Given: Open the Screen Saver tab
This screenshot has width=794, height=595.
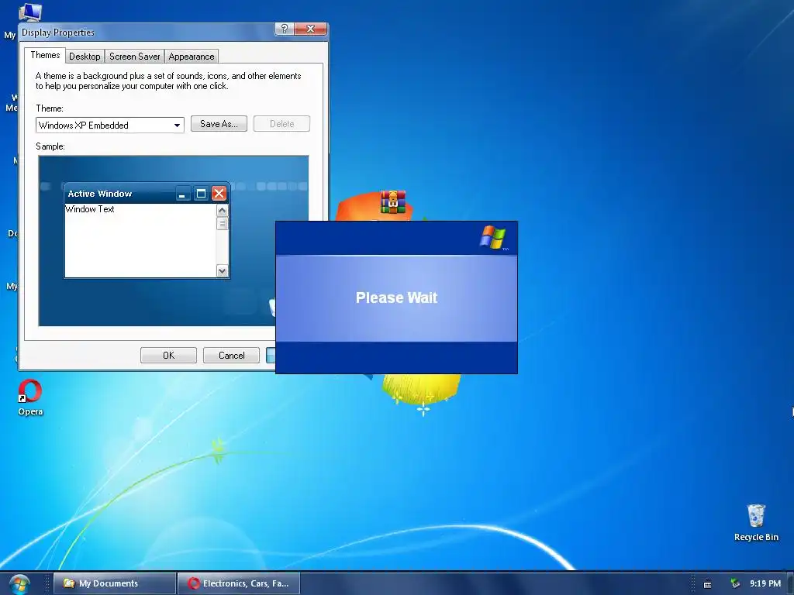Looking at the screenshot, I should click(x=135, y=56).
